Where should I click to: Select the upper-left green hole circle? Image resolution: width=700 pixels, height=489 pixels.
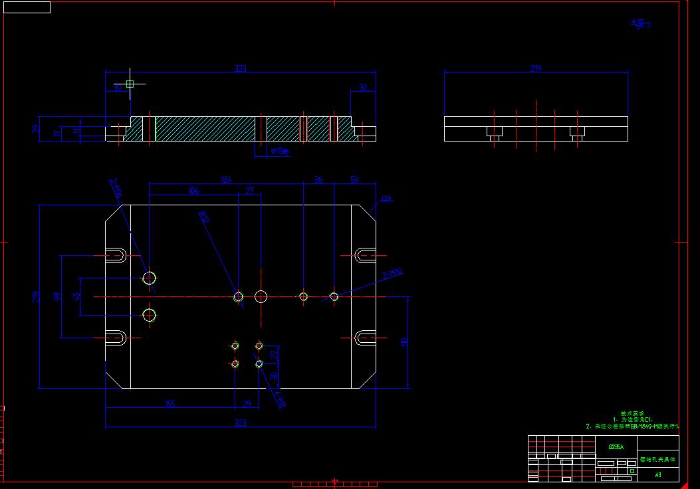tap(149, 279)
